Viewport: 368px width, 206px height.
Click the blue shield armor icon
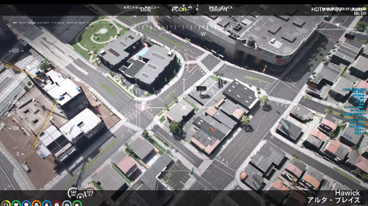click(26, 204)
